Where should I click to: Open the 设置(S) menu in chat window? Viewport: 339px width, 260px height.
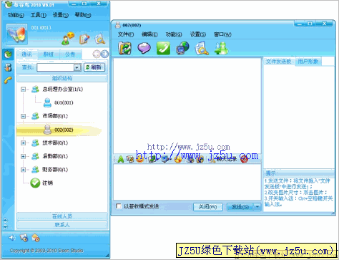tap(198, 34)
